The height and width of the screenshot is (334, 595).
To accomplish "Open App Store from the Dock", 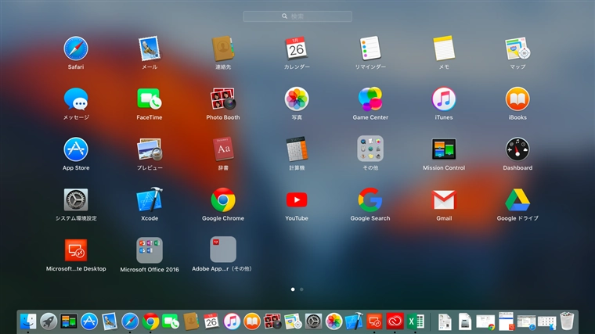I will (89, 321).
